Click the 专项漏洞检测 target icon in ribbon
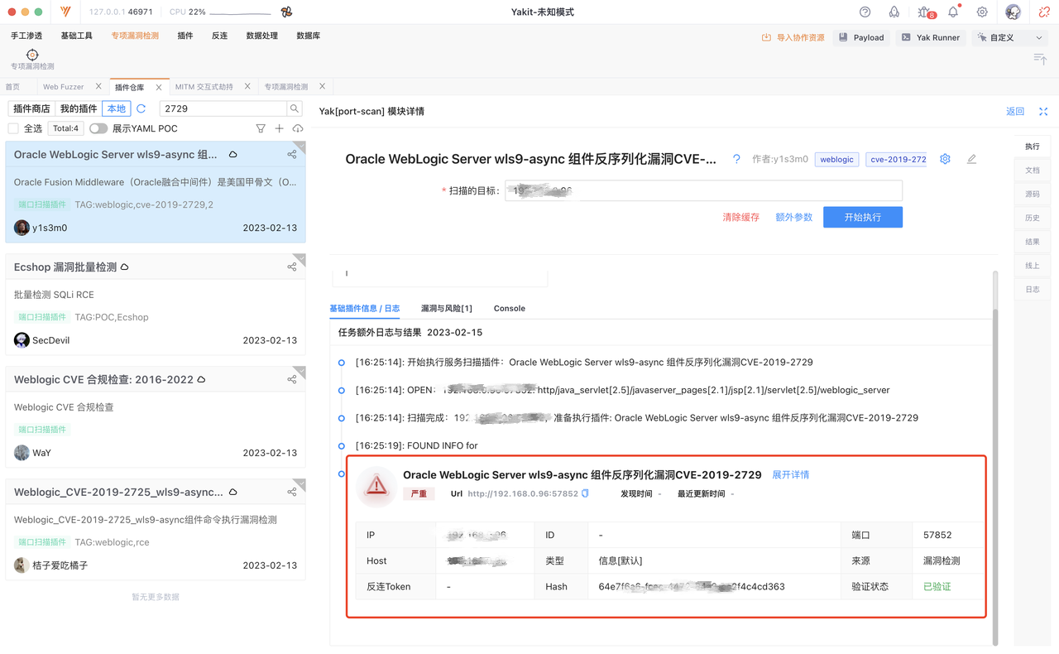The width and height of the screenshot is (1059, 654). pyautogui.click(x=32, y=55)
